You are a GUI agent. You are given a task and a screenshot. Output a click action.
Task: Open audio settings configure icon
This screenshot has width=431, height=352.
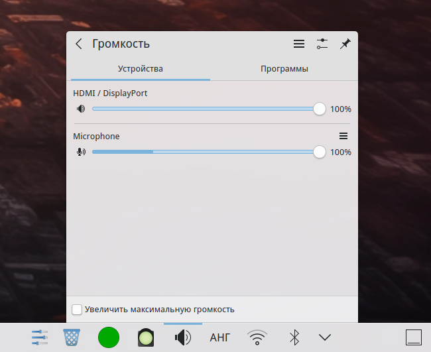click(322, 44)
